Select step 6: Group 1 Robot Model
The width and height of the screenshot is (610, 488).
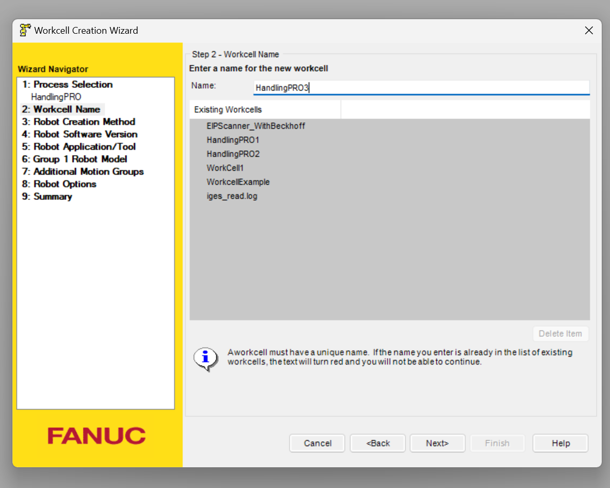point(75,159)
